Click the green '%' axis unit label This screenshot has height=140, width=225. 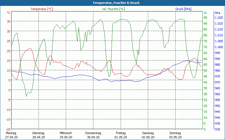205,13
